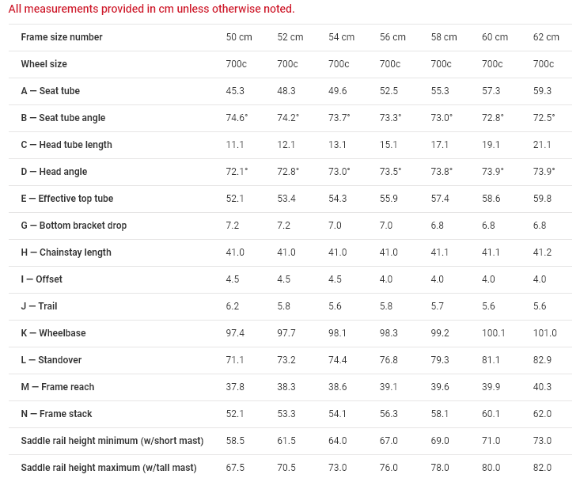Click the 'D — Head angle' row label

(x=54, y=172)
